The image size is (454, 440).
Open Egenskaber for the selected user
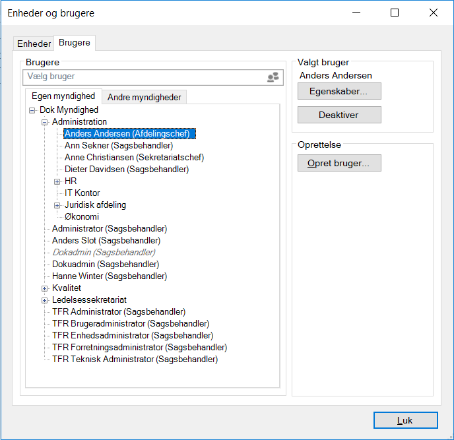tap(339, 91)
